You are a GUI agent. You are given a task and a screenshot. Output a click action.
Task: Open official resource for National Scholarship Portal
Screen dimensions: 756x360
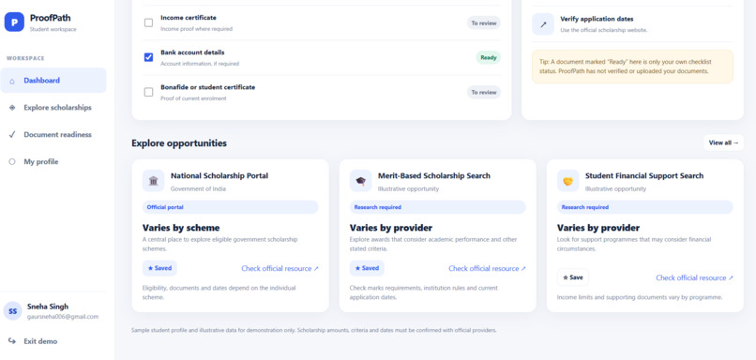[x=280, y=268]
